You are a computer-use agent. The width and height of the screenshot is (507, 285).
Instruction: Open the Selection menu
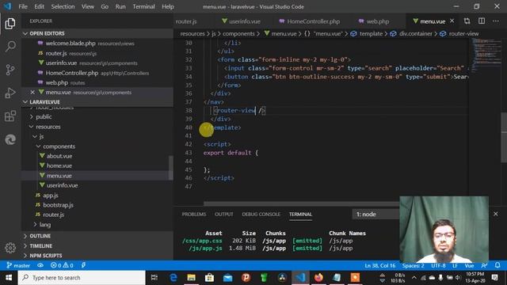(63, 6)
